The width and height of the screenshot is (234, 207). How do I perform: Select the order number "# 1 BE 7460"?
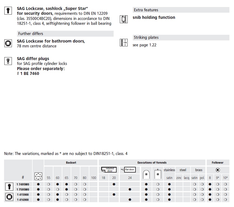point(28,74)
